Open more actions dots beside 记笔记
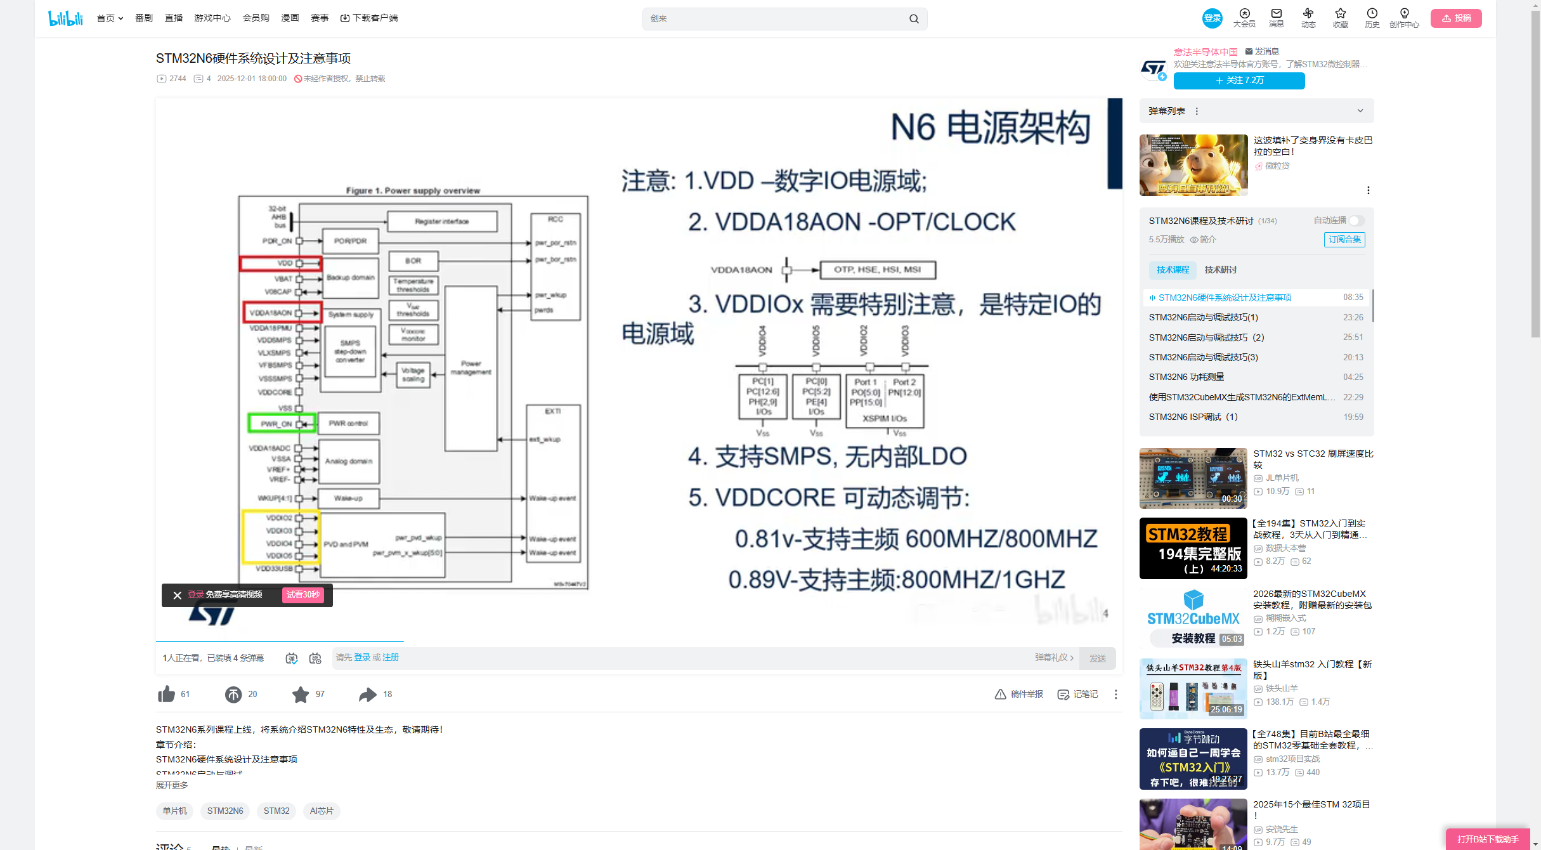Image resolution: width=1541 pixels, height=850 pixels. pyautogui.click(x=1116, y=695)
